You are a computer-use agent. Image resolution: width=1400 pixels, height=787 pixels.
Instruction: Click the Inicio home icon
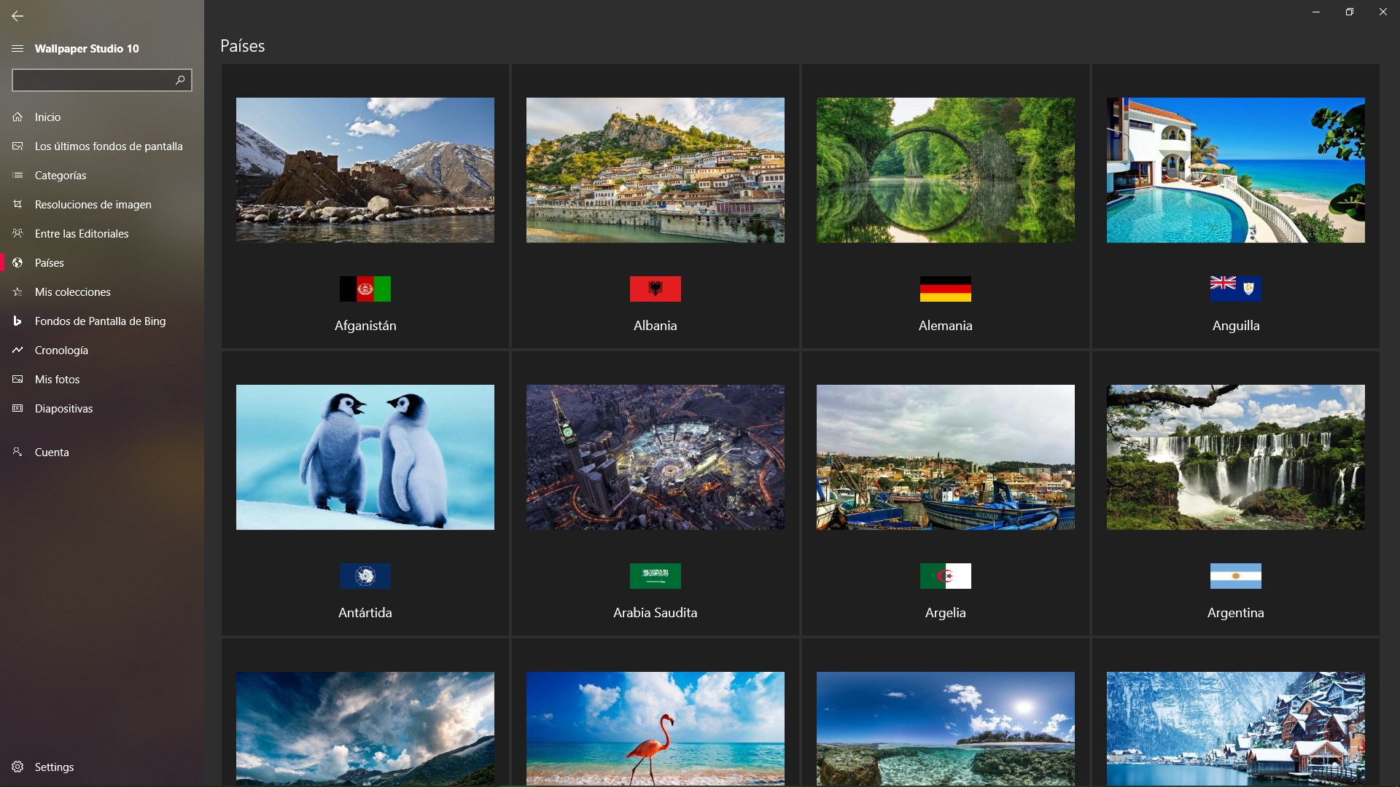(x=17, y=117)
